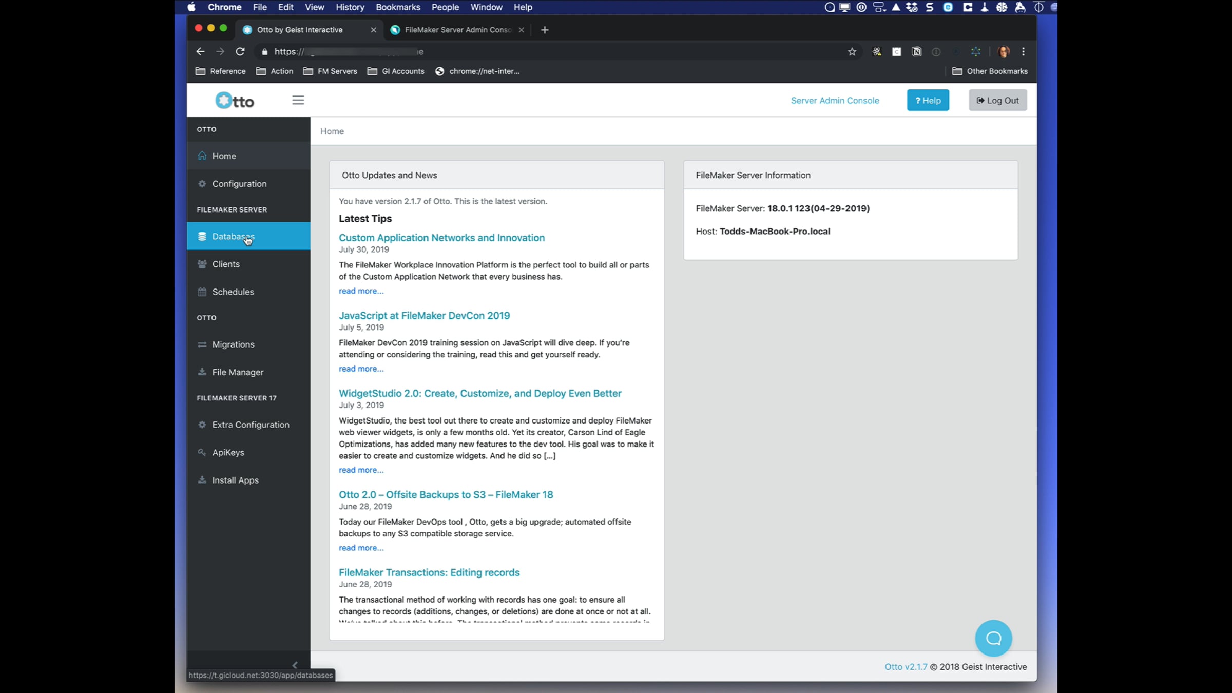Open the File menu
This screenshot has width=1232, height=693.
(260, 7)
